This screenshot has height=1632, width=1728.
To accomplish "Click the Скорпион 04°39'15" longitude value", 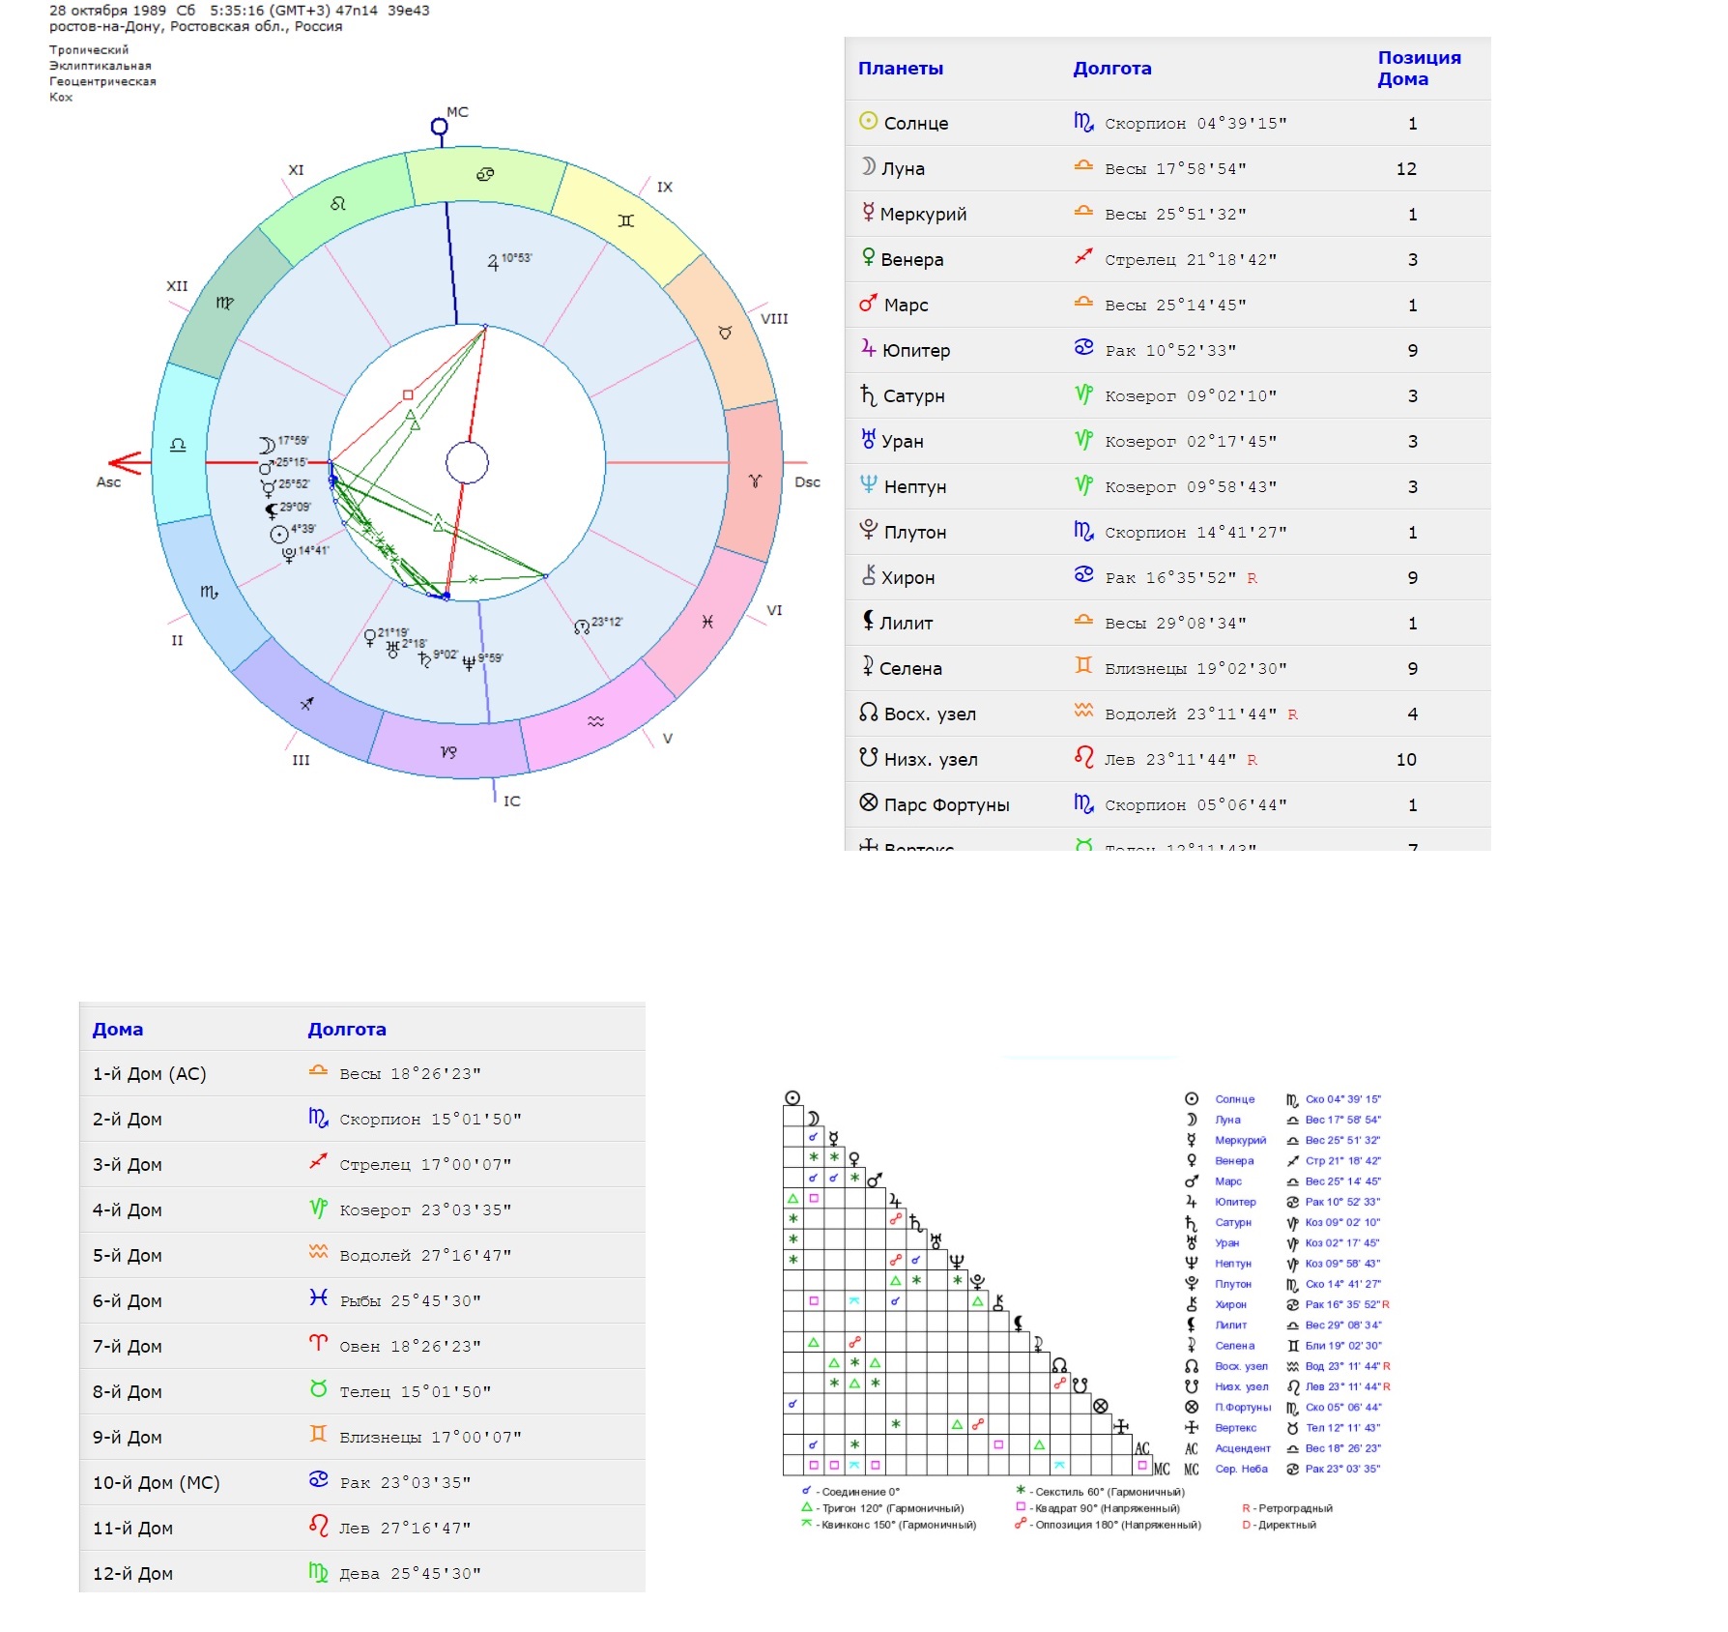I will click(1195, 124).
